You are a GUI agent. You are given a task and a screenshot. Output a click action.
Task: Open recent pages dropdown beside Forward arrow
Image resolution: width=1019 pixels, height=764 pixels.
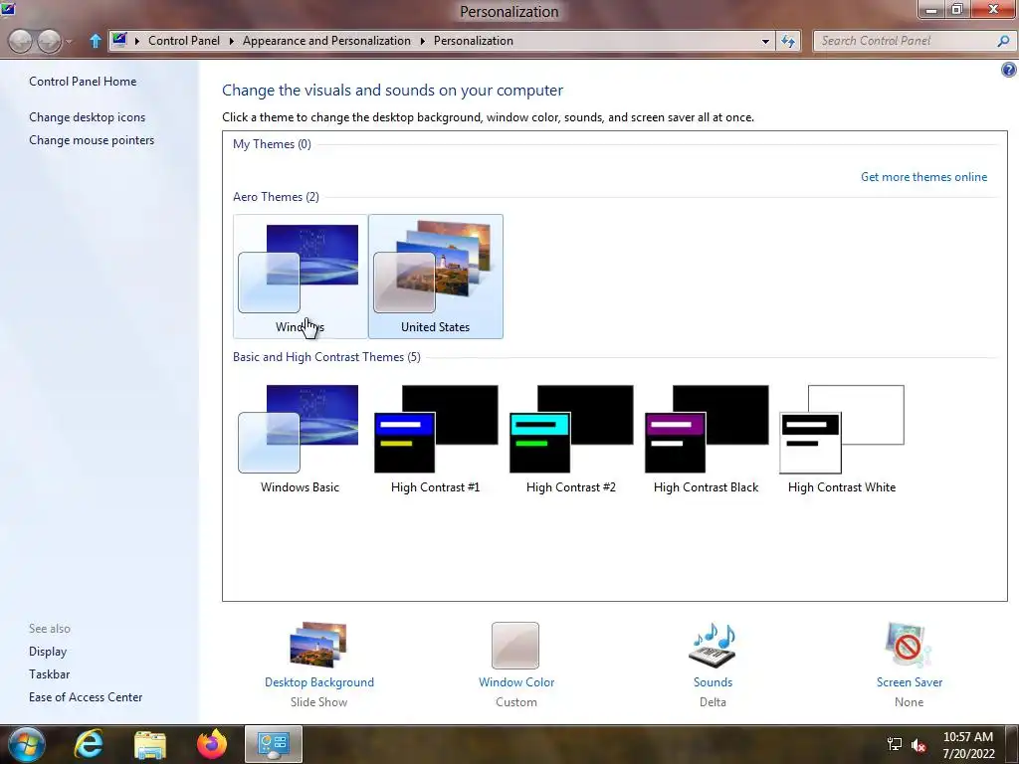[x=69, y=42]
